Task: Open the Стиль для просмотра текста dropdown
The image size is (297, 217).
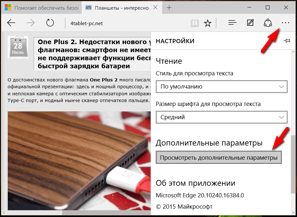Action: (x=222, y=87)
